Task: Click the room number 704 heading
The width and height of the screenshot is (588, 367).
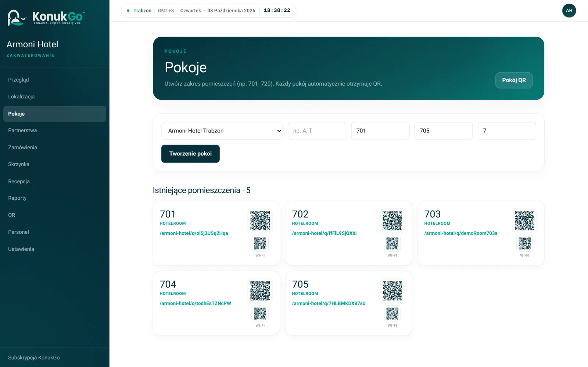Action: tap(168, 284)
